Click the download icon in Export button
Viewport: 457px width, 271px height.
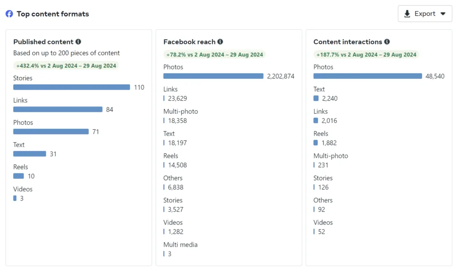[x=407, y=14]
